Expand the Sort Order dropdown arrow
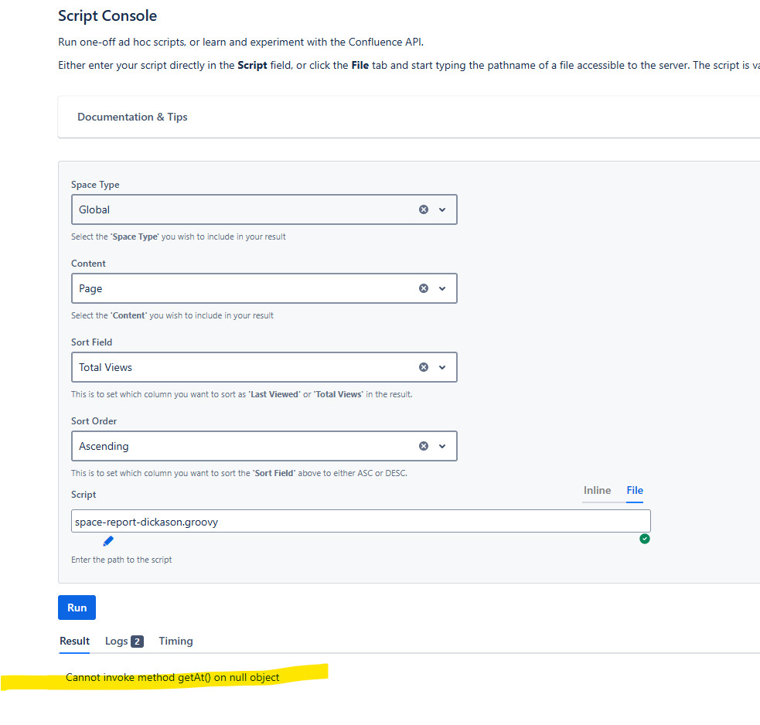The image size is (760, 725). pos(442,446)
